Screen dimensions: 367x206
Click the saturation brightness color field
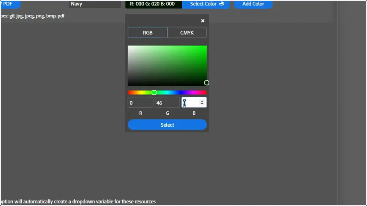tap(167, 66)
